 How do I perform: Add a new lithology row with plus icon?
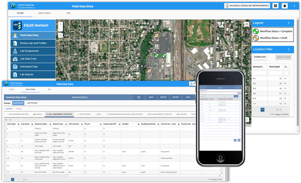(6, 120)
